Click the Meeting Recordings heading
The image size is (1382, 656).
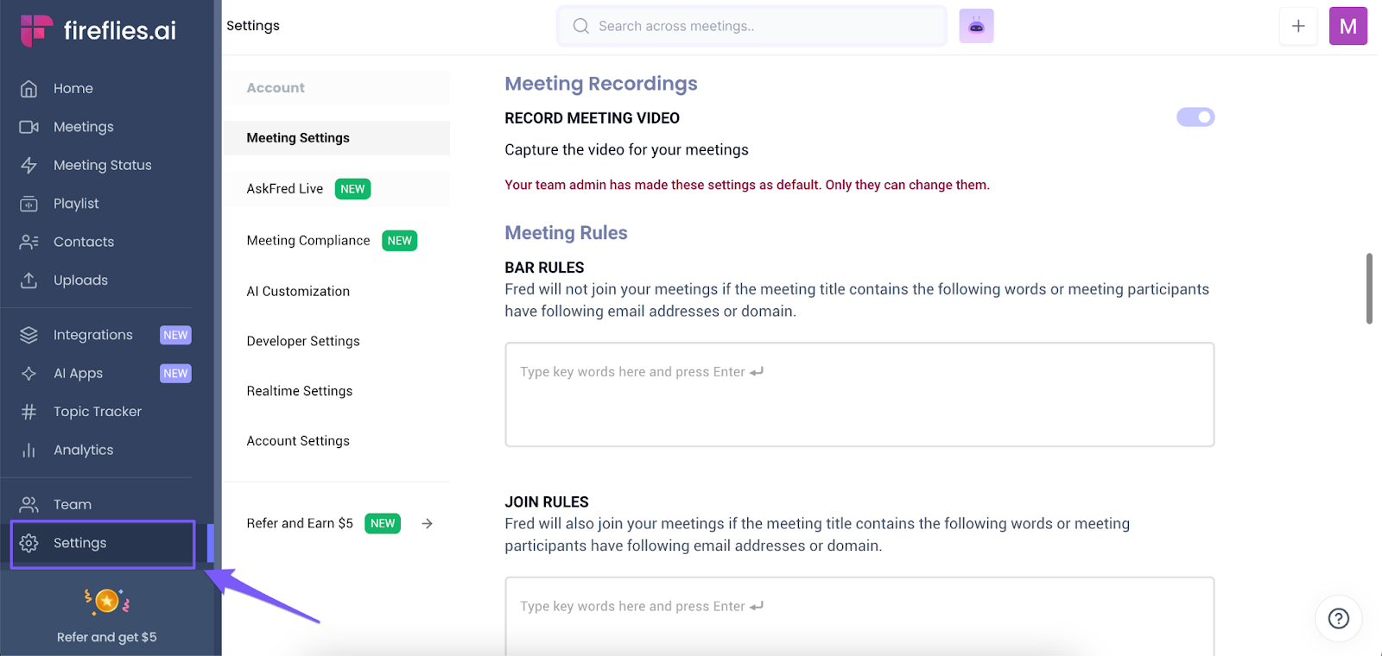[x=601, y=84]
